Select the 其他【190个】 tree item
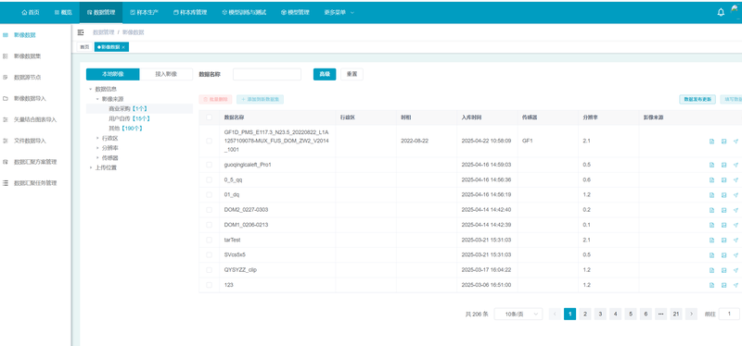Screen dimensions: 742x346 tap(125, 129)
